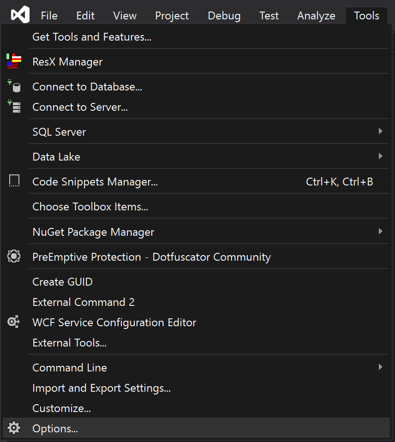Click the Connect to Database cylinder icon
Screen dimensions: 395x442
click(14, 86)
